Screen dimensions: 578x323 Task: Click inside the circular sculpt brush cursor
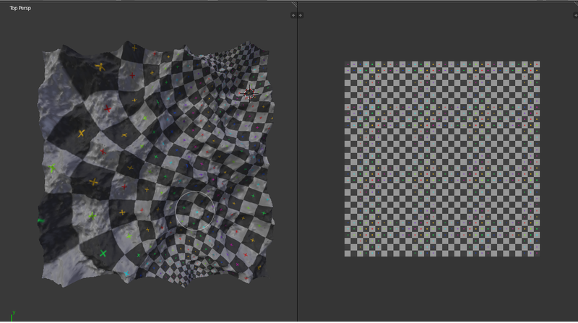click(194, 211)
